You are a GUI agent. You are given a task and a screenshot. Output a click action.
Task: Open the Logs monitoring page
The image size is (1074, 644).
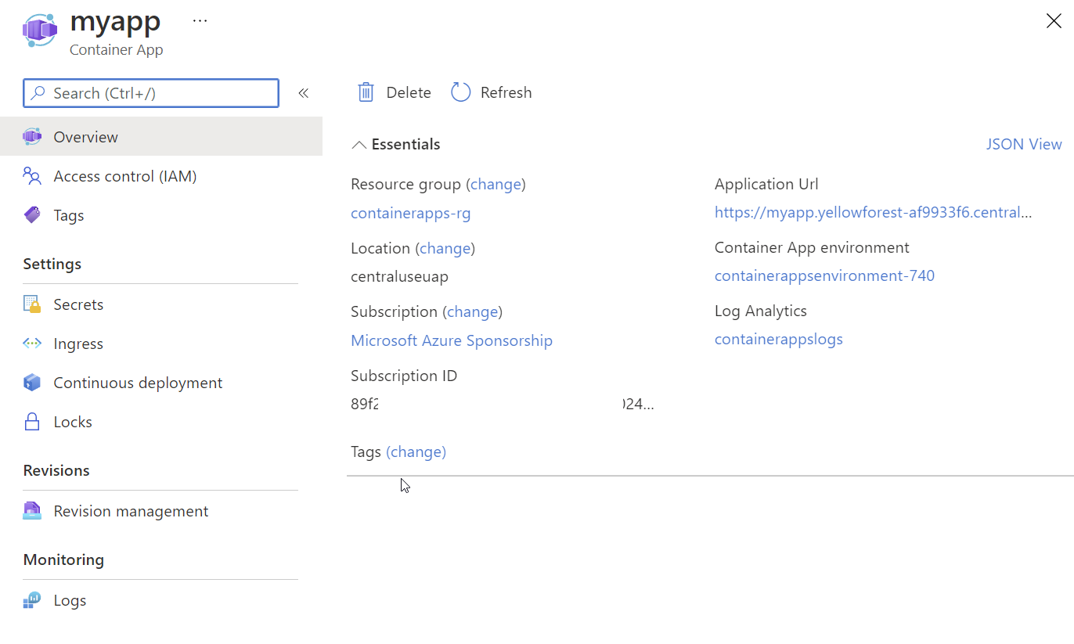pos(70,600)
